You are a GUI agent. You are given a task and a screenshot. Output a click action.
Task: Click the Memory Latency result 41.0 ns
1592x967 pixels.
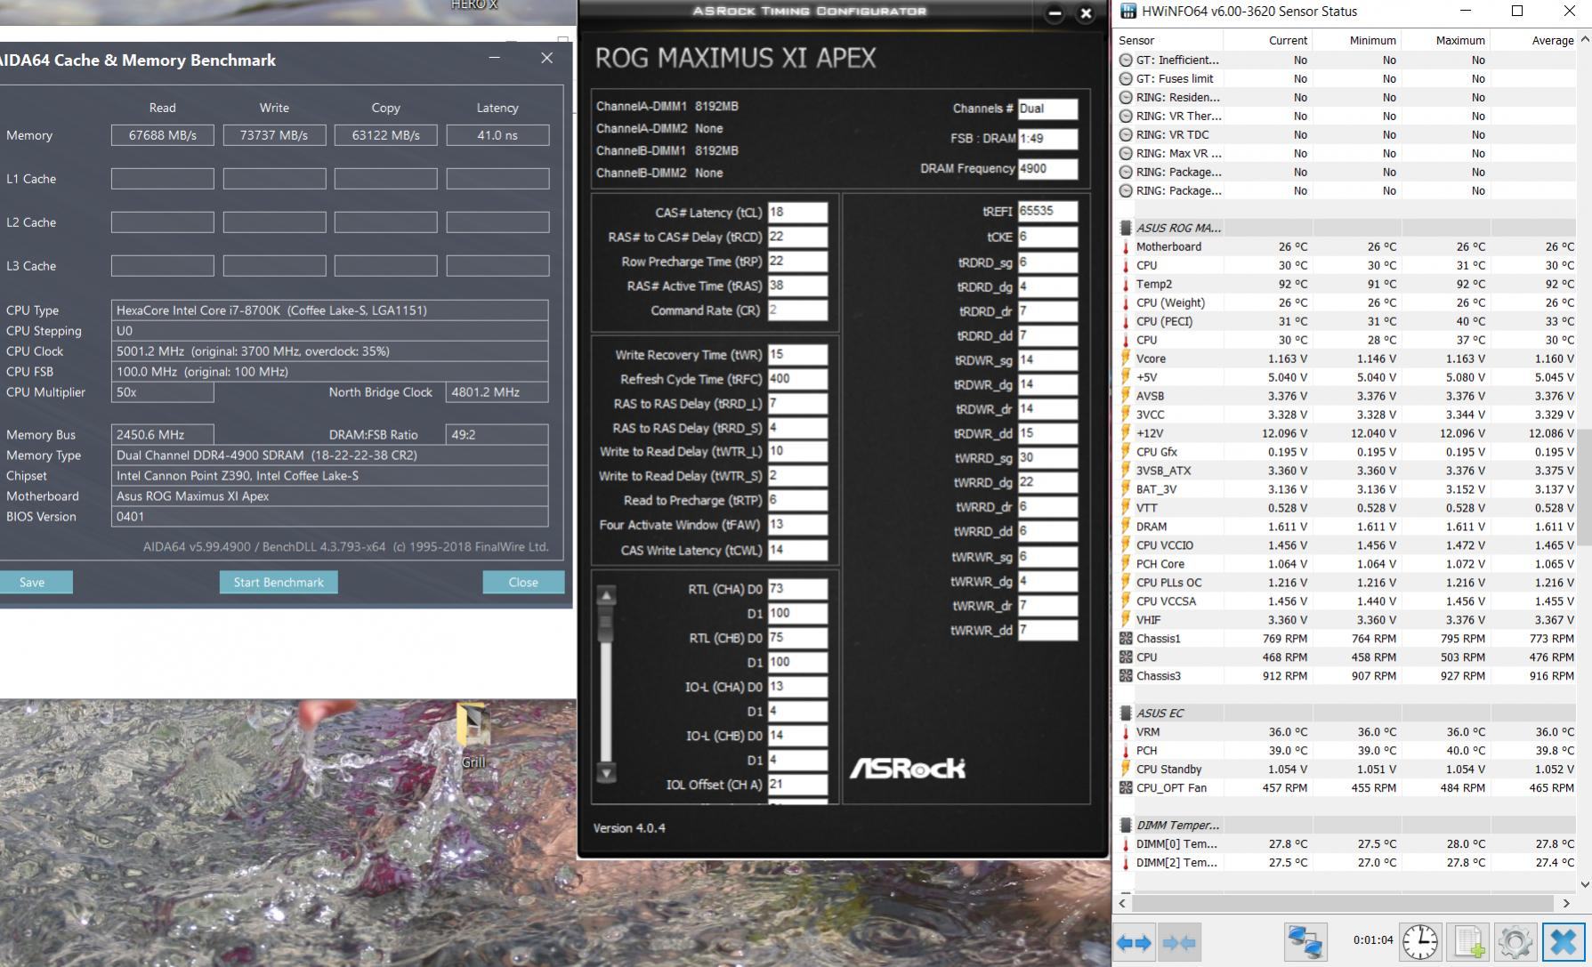[497, 135]
